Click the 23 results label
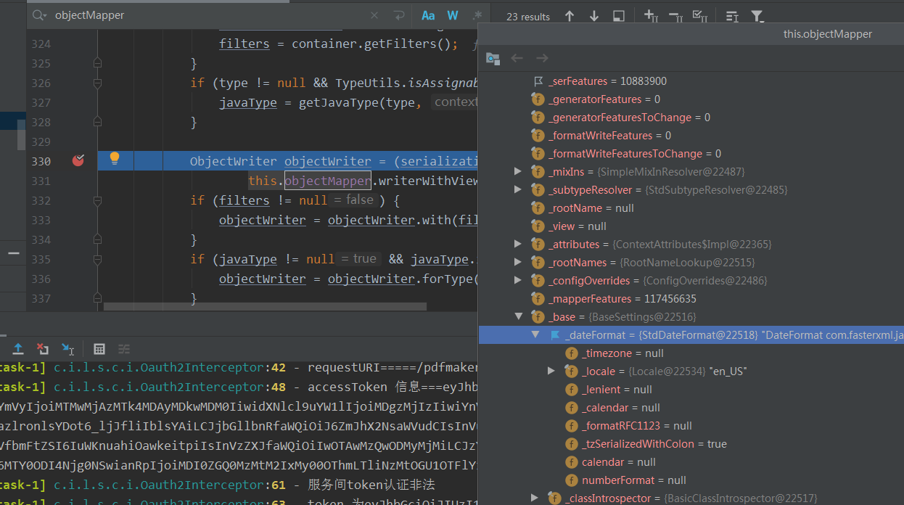The image size is (904, 505). pos(528,16)
